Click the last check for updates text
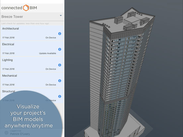The height and width of the screenshot is (137, 183). [x=25, y=23]
